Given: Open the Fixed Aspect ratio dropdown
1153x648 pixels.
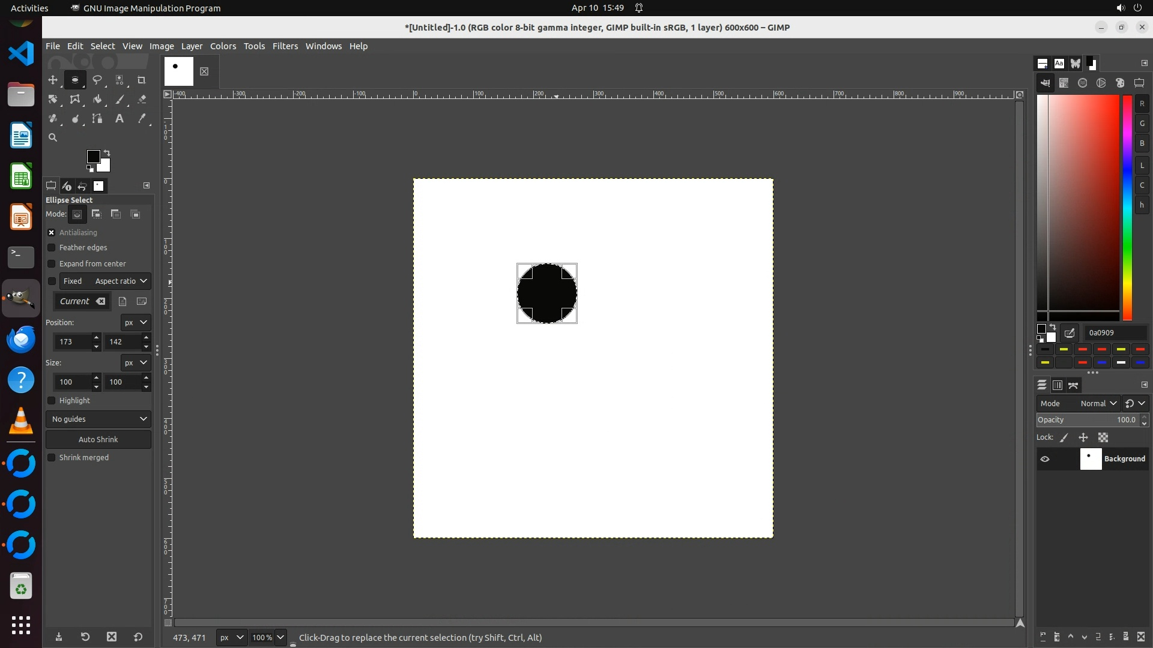Looking at the screenshot, I should (x=105, y=281).
